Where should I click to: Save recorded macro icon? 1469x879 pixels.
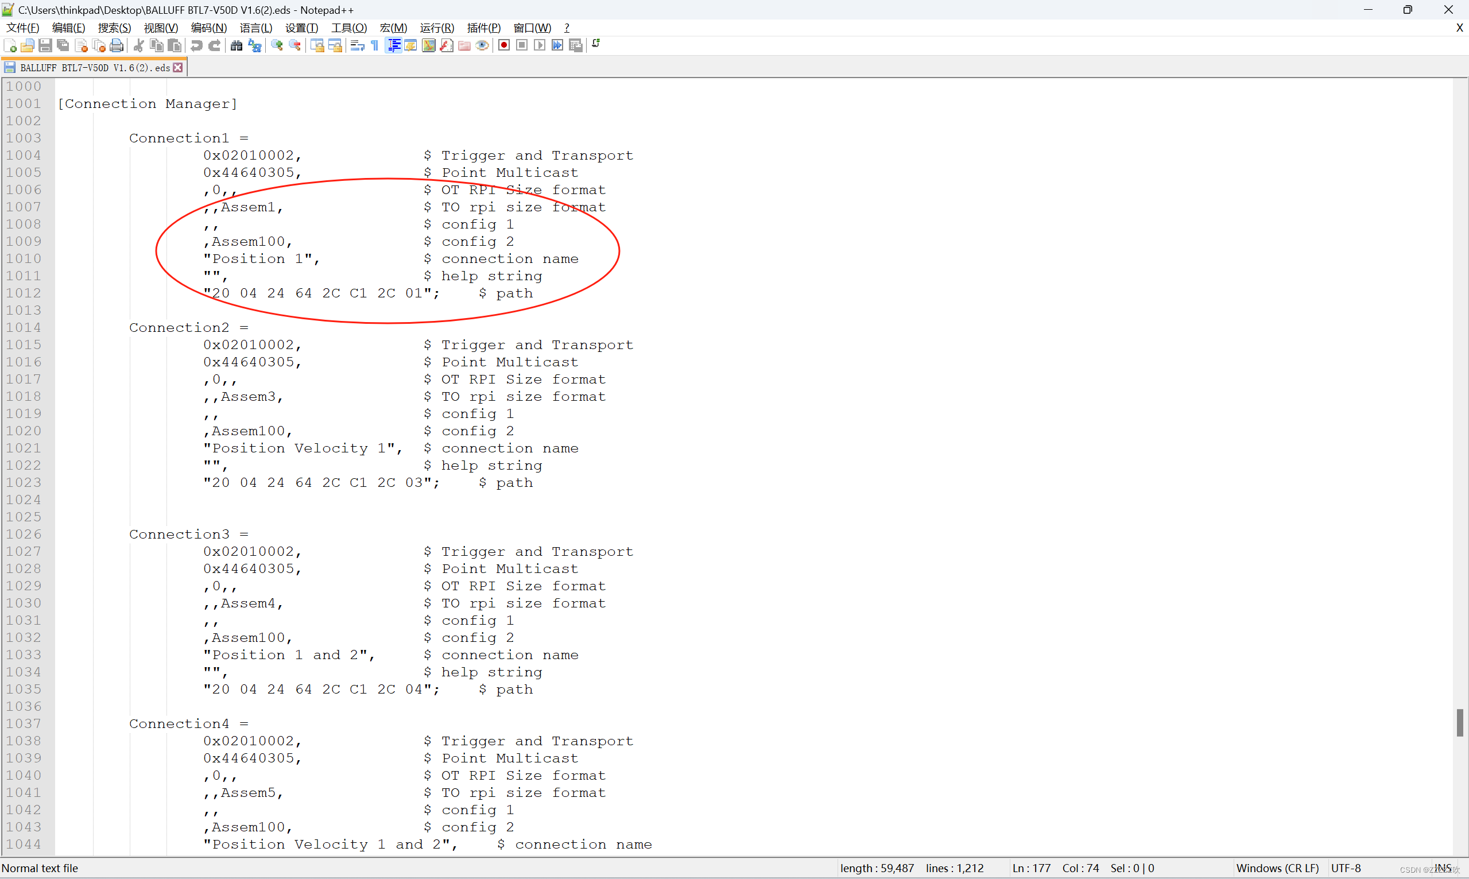[576, 45]
